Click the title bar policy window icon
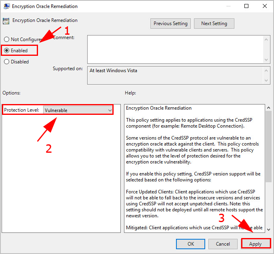This screenshot has height=254, width=274. pyautogui.click(x=6, y=6)
